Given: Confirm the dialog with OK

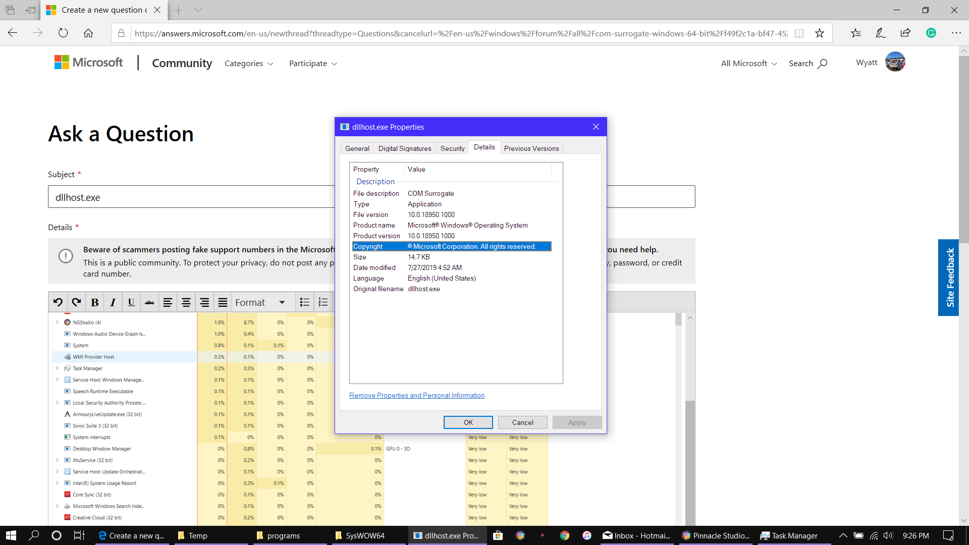Looking at the screenshot, I should (x=468, y=422).
